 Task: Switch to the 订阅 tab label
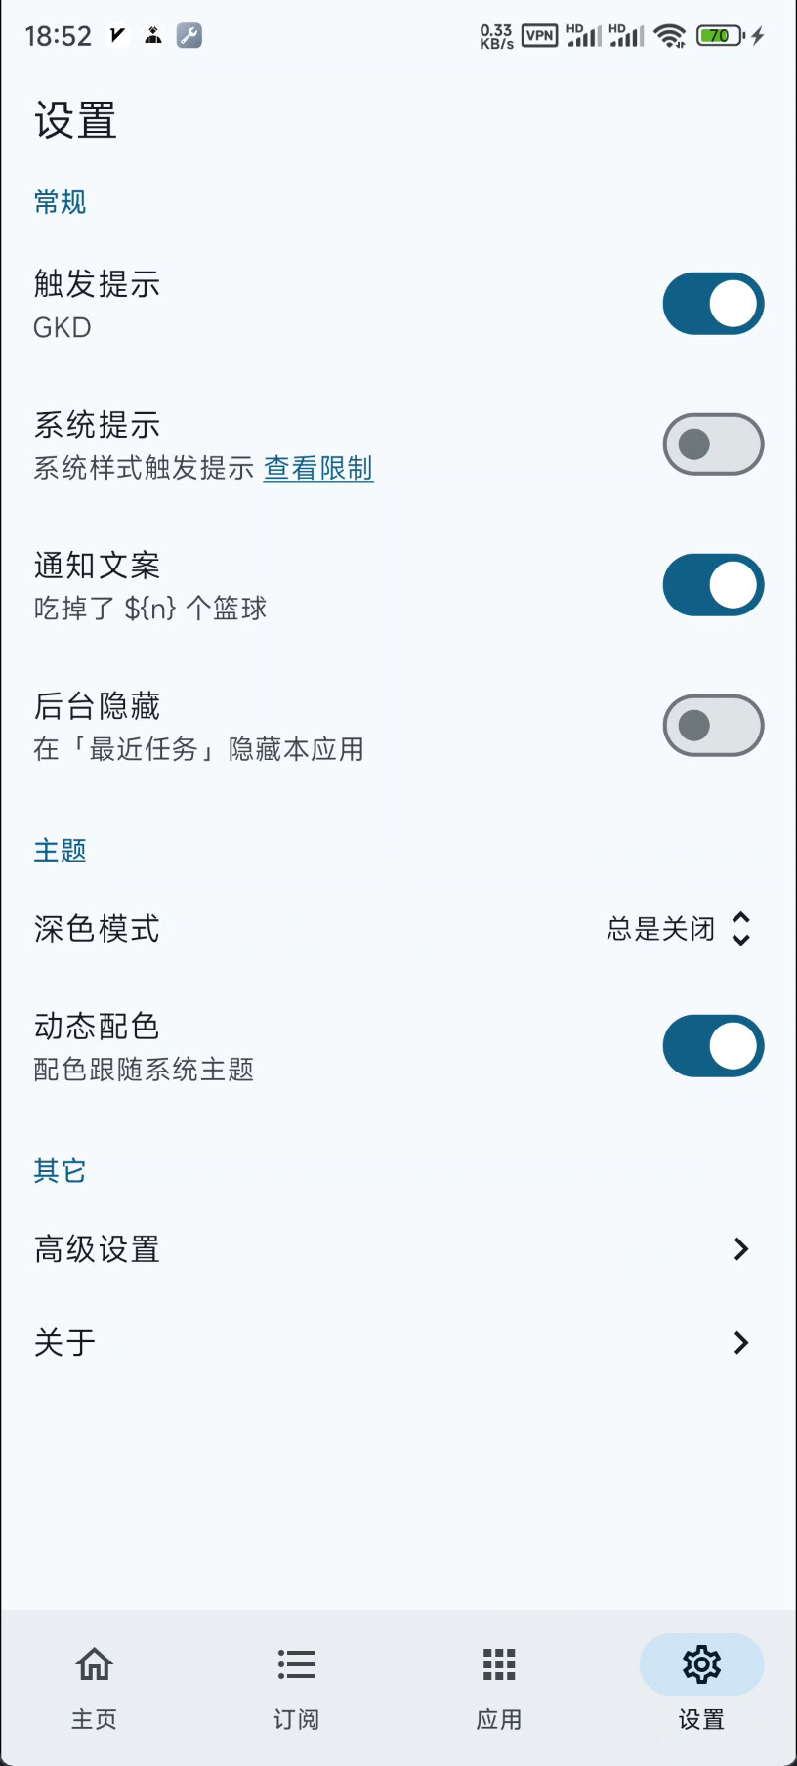click(296, 1719)
